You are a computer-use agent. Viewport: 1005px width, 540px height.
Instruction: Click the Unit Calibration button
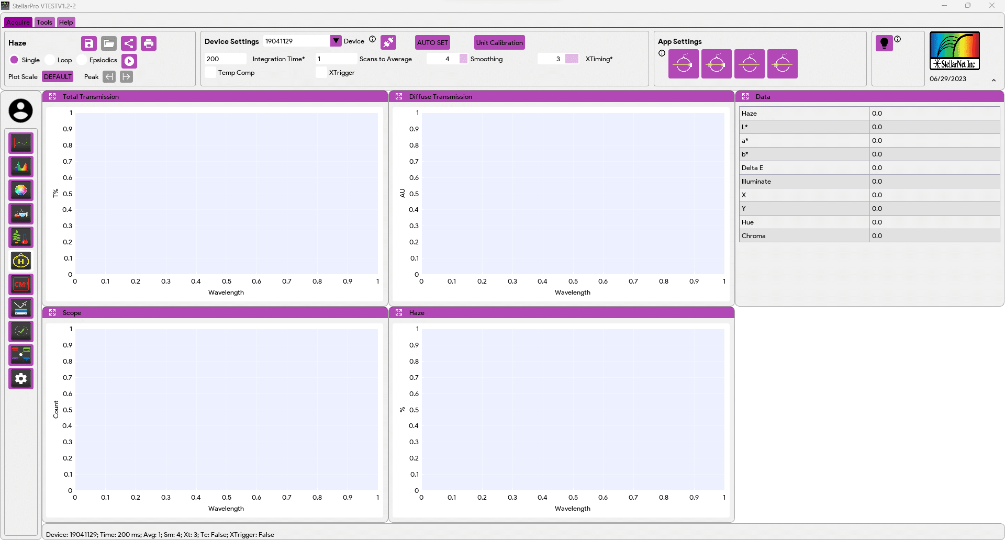[x=499, y=43]
